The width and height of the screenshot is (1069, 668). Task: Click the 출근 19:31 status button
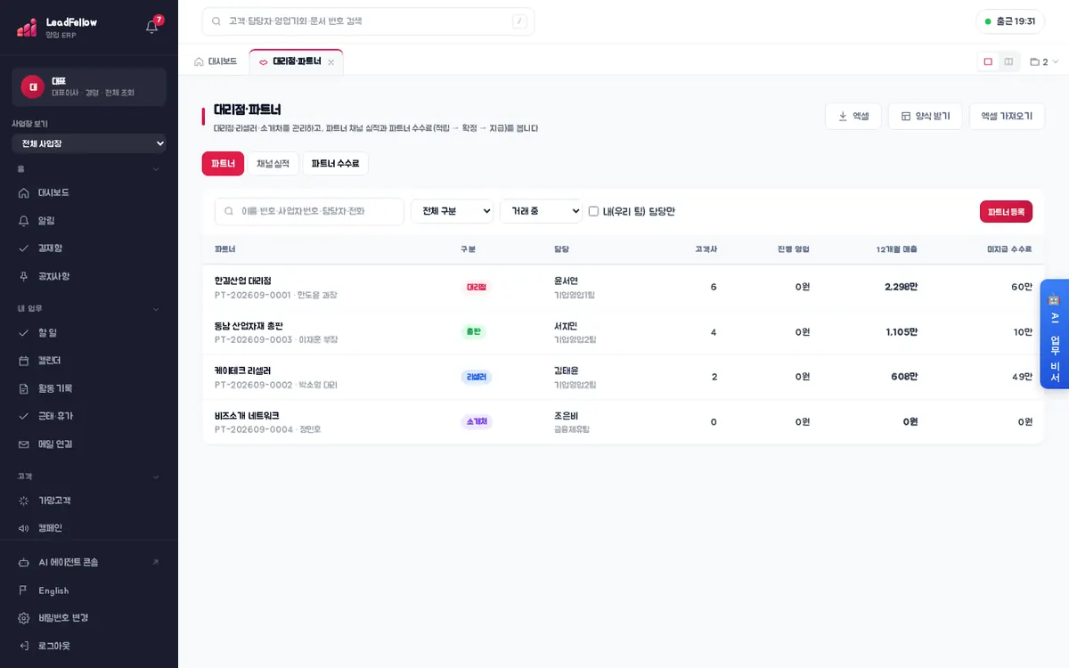pyautogui.click(x=1009, y=21)
